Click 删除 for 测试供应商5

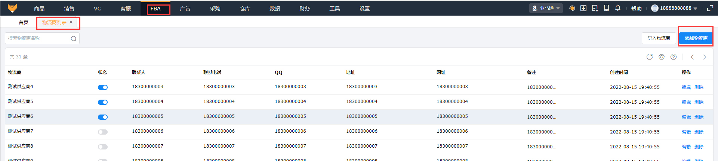click(x=699, y=102)
